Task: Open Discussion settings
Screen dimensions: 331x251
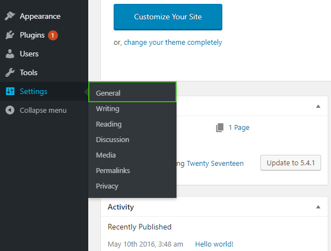Action: click(113, 140)
